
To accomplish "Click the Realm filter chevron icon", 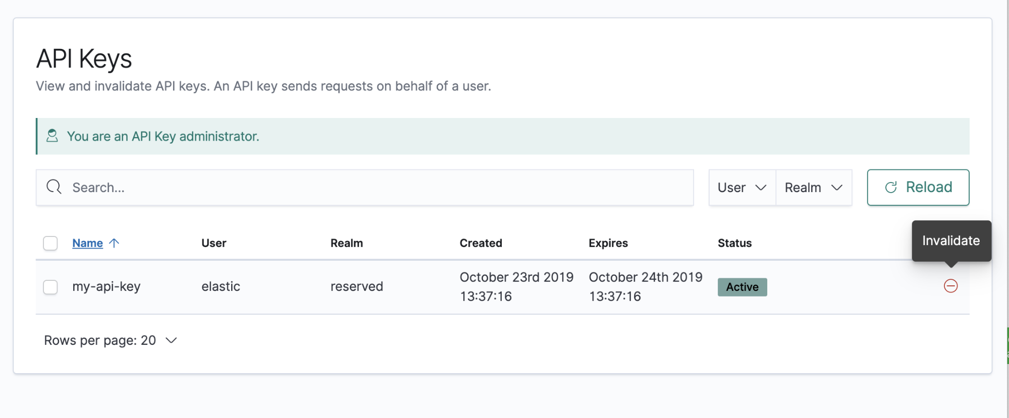I will (836, 187).
